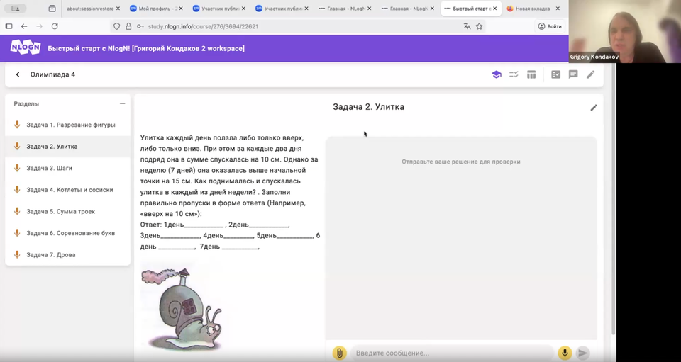Click the translate page icon in address bar
Screen dimensions: 681x362
tap(467, 26)
